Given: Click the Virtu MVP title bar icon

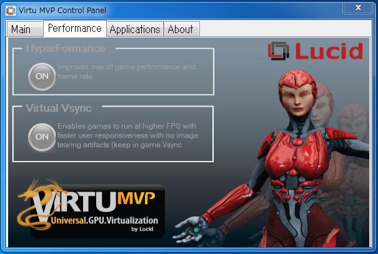Looking at the screenshot, I should tap(11, 11).
